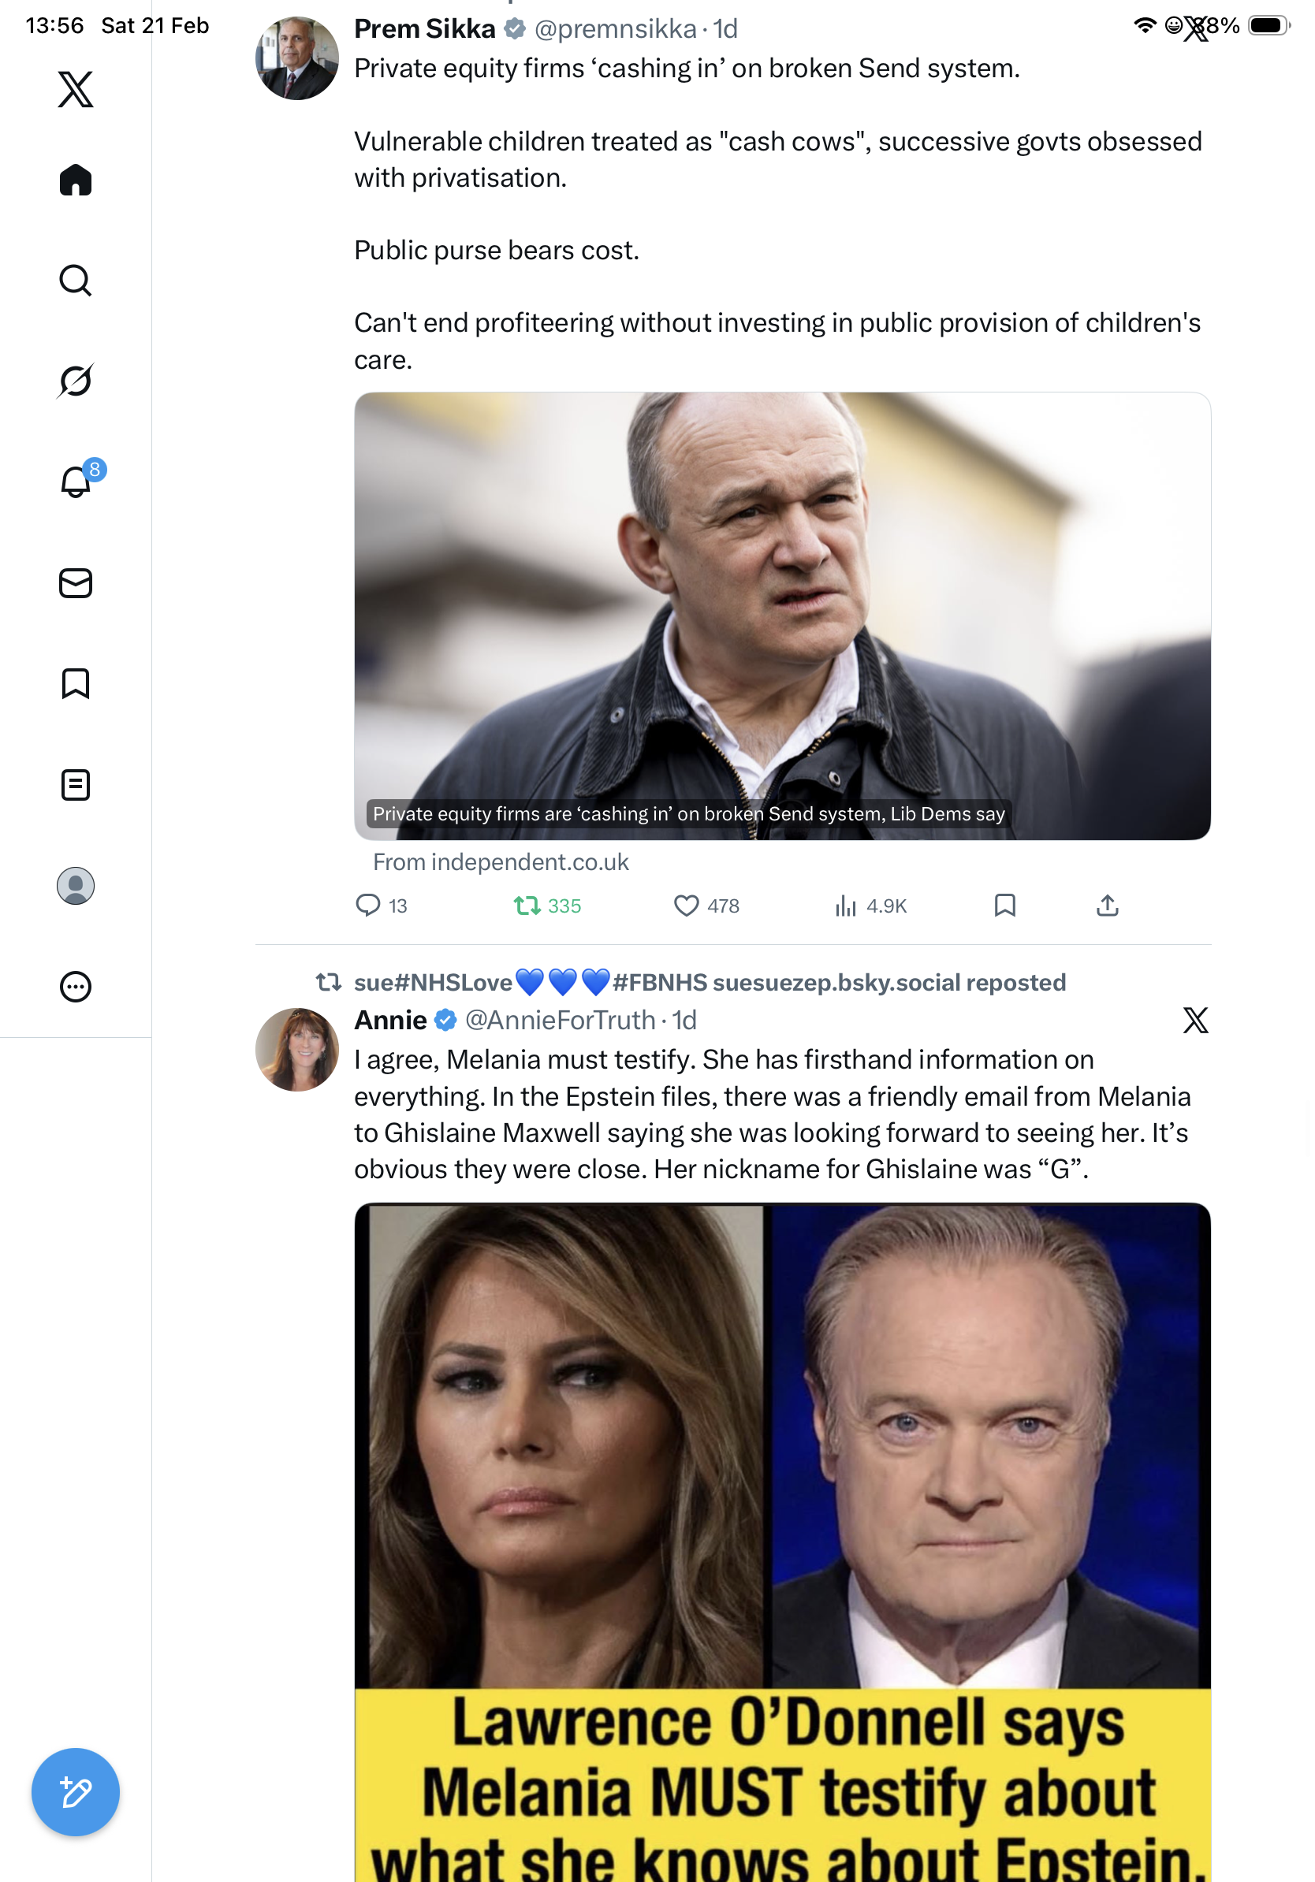
Task: Open Bookmarks in left sidebar
Action: point(76,683)
